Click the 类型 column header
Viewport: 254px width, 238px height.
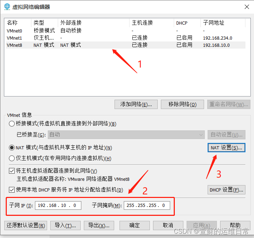click(45, 23)
